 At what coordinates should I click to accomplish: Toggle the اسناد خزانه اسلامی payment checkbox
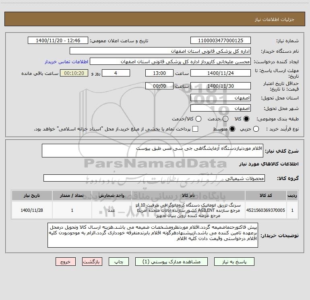click(195, 129)
